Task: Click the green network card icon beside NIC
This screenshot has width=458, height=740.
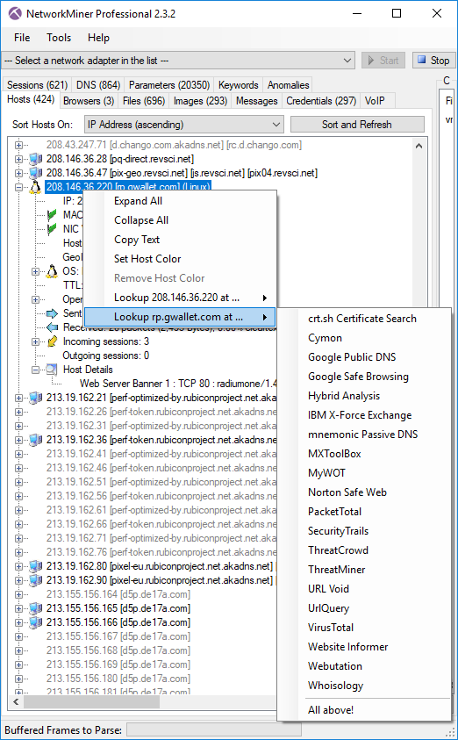Action: coord(52,229)
